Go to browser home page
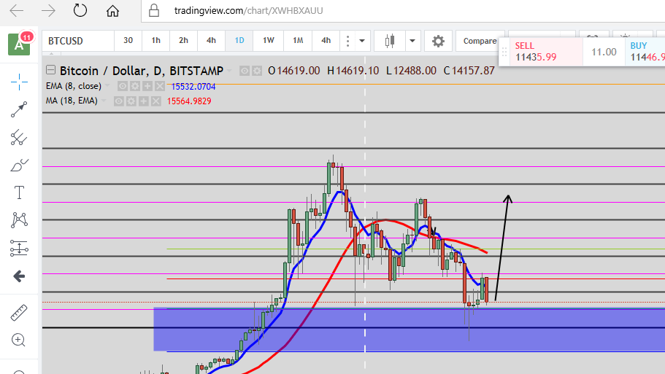The width and height of the screenshot is (665, 374). tap(112, 11)
